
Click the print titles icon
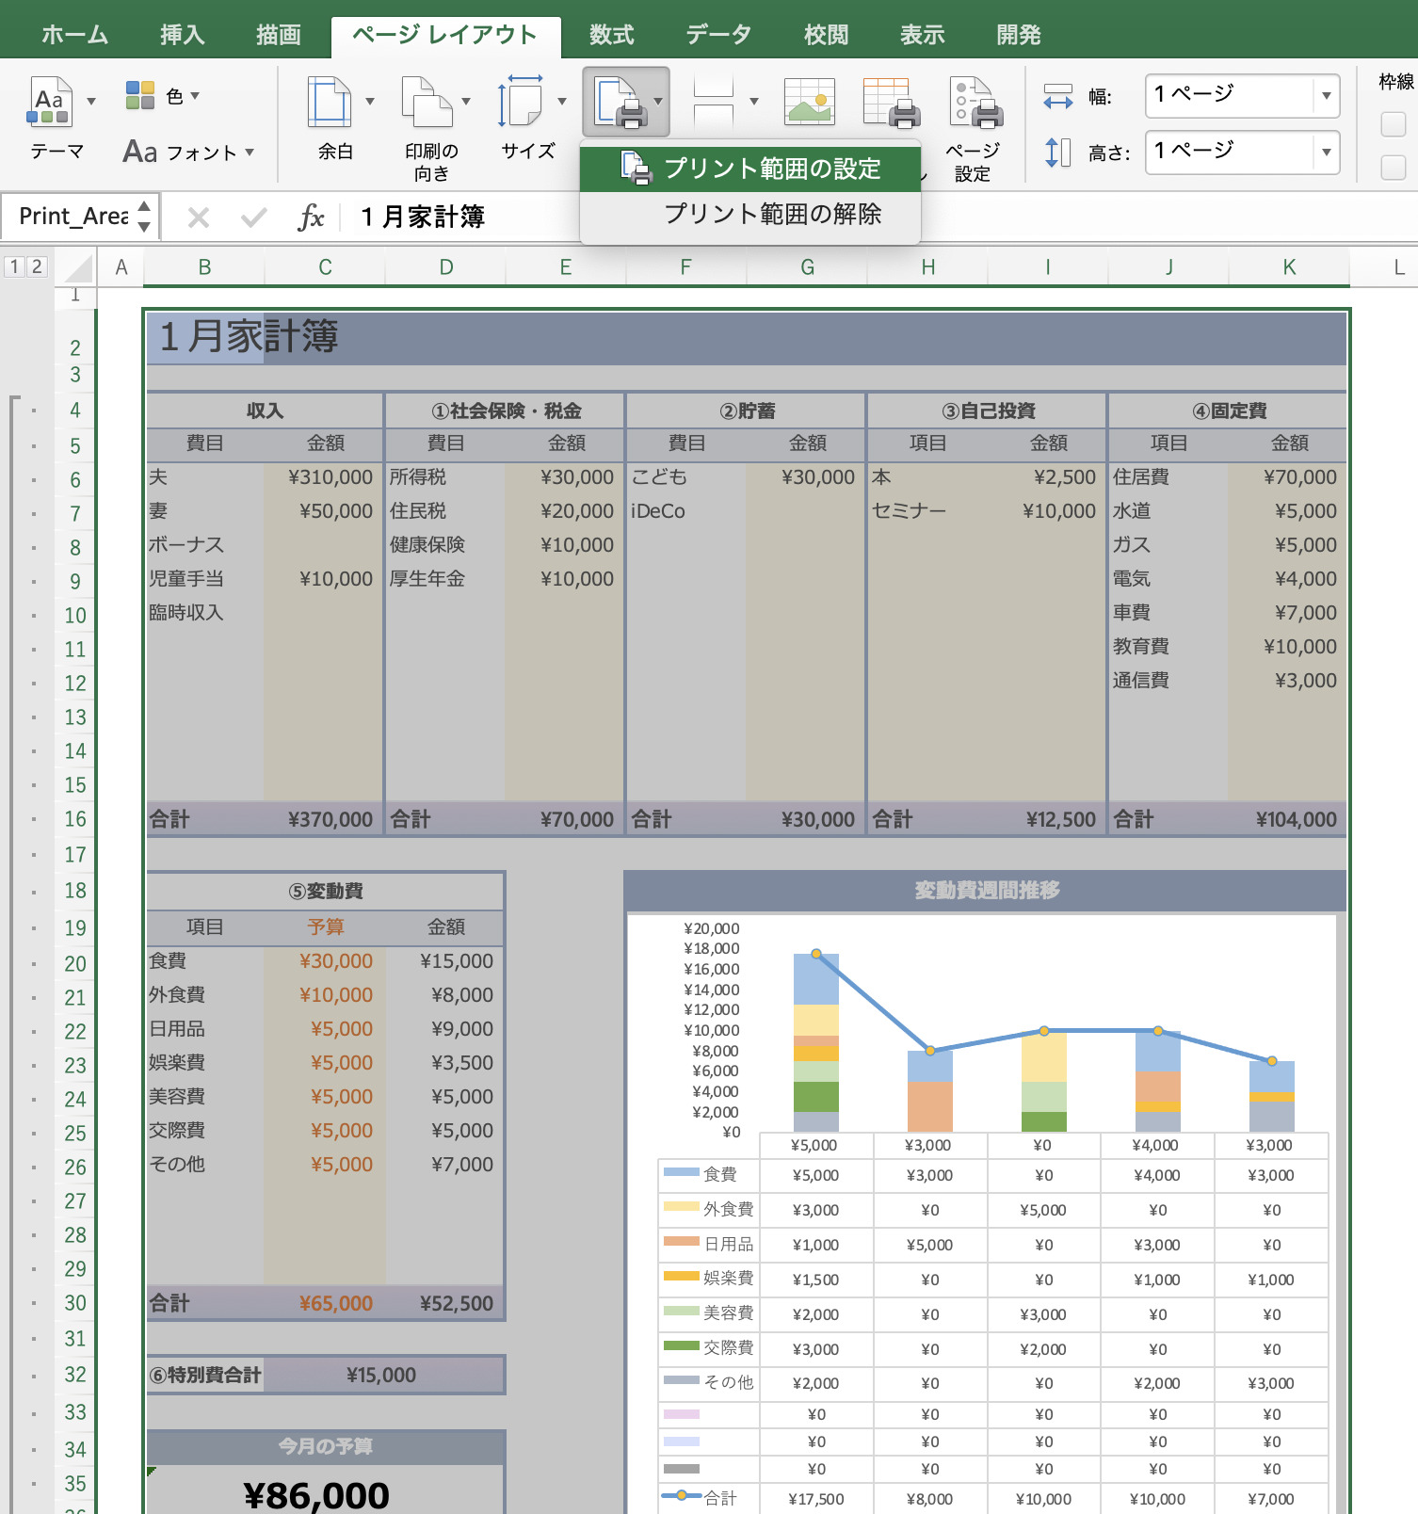(891, 104)
